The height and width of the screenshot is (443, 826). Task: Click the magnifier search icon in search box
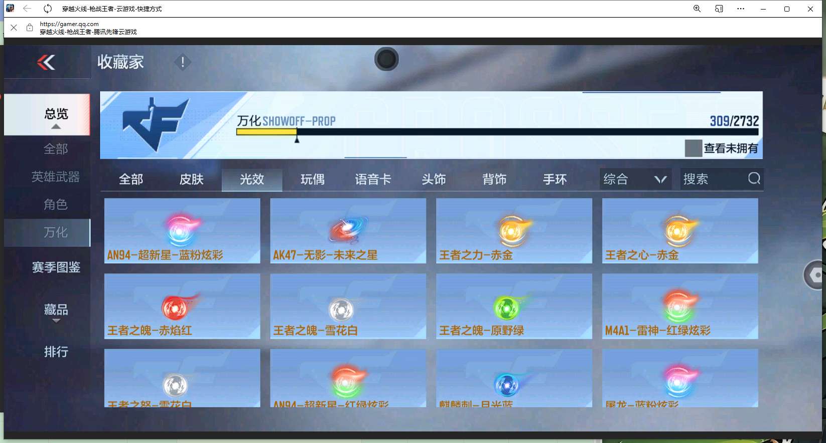click(754, 178)
